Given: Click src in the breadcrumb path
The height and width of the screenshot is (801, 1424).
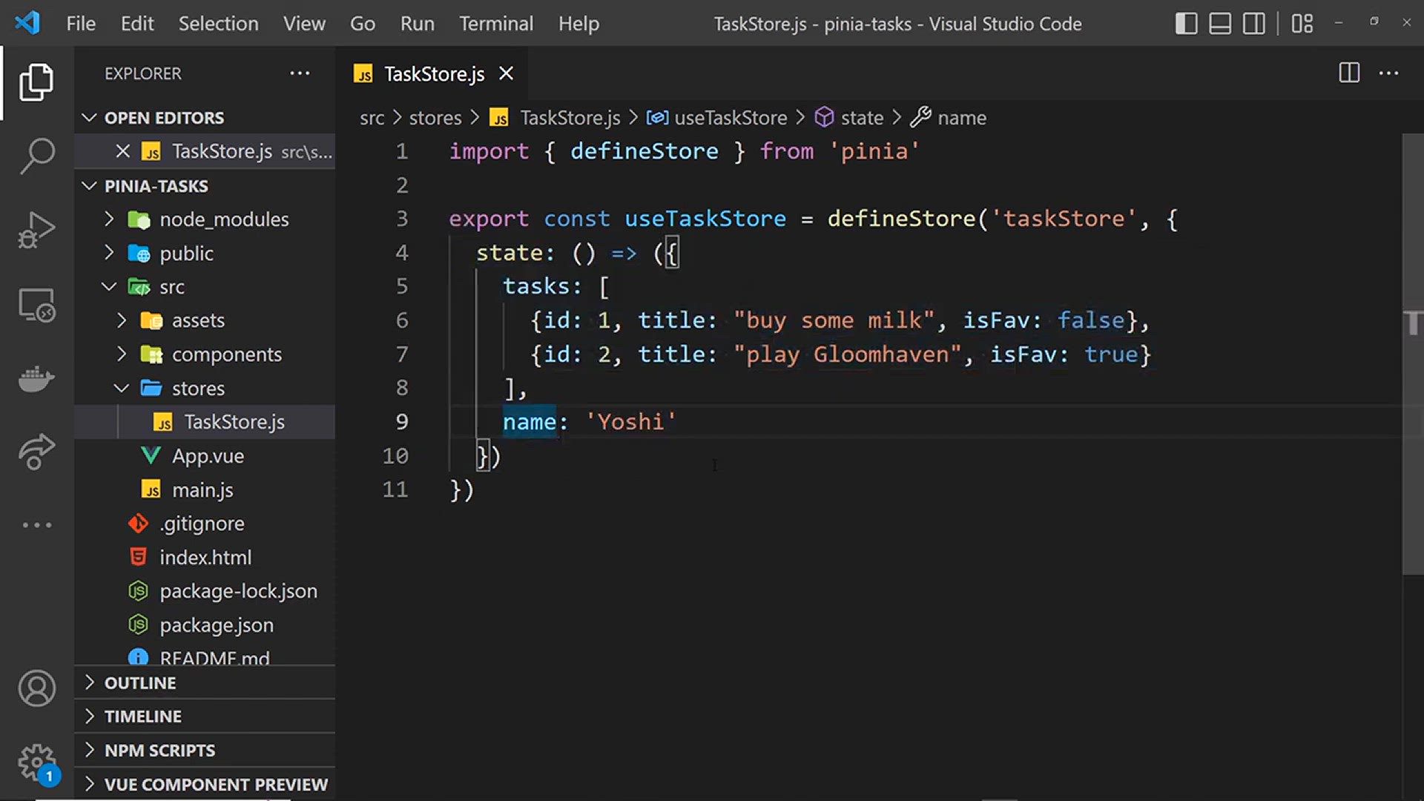Looking at the screenshot, I should pos(372,118).
